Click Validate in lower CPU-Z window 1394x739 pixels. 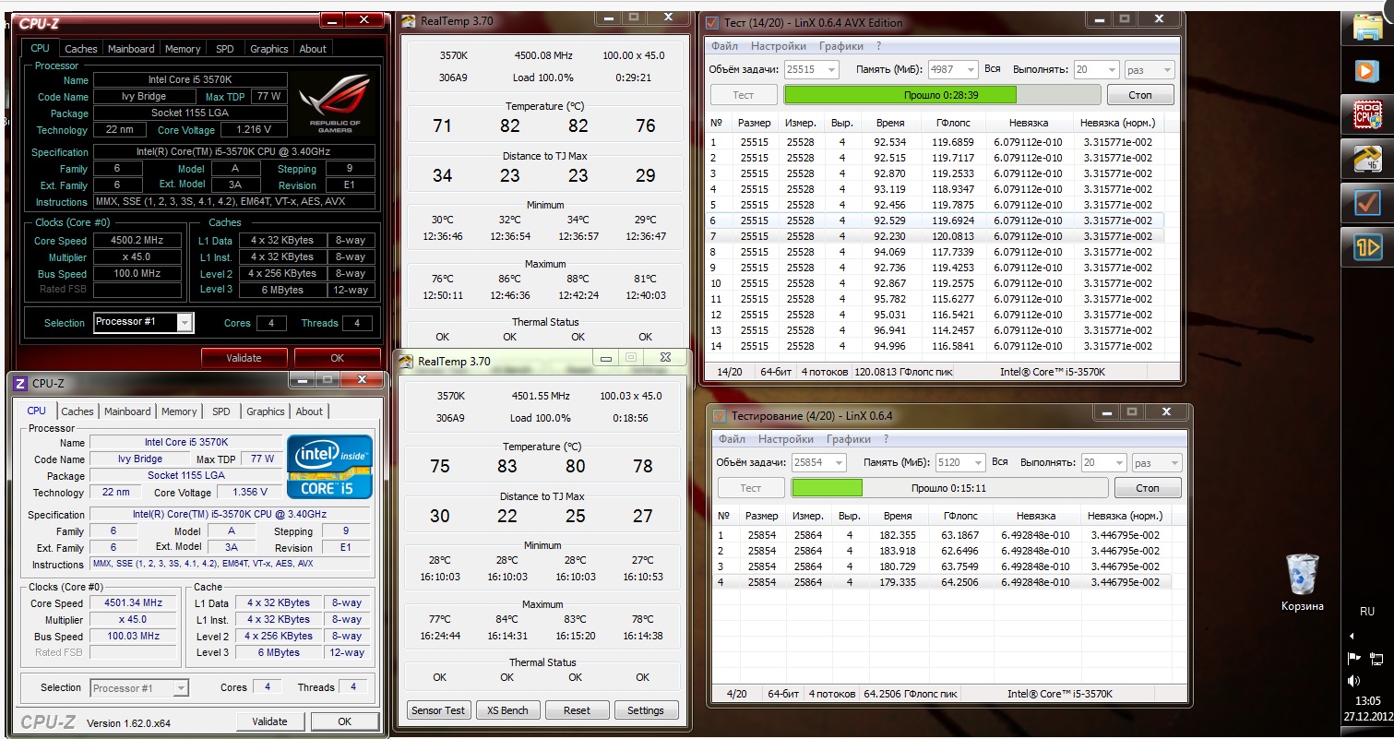click(269, 721)
